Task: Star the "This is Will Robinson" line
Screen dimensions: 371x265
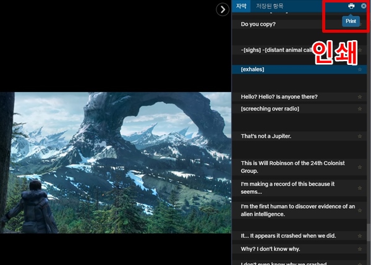Action: click(x=360, y=167)
